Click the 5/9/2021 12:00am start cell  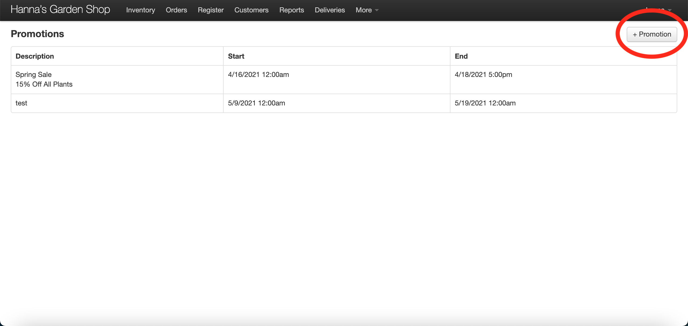point(256,103)
